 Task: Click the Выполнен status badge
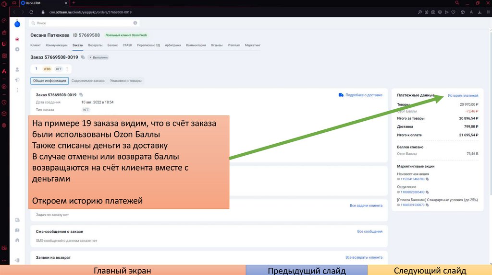pyautogui.click(x=98, y=57)
